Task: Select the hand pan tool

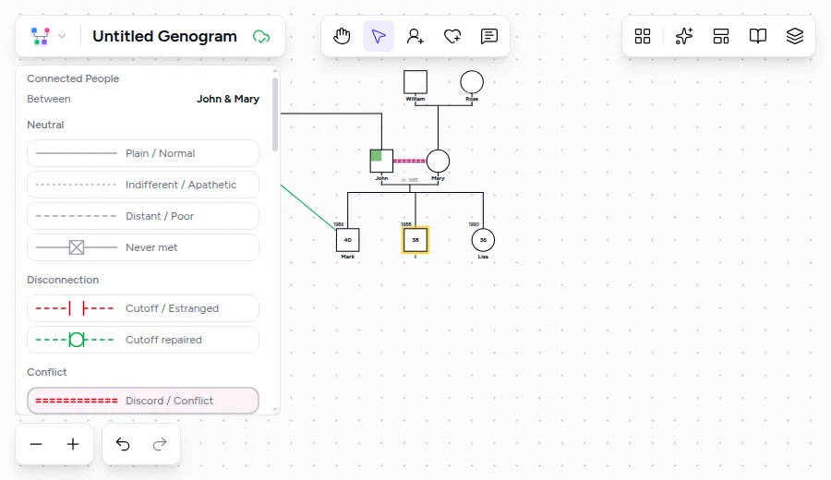Action: (342, 36)
